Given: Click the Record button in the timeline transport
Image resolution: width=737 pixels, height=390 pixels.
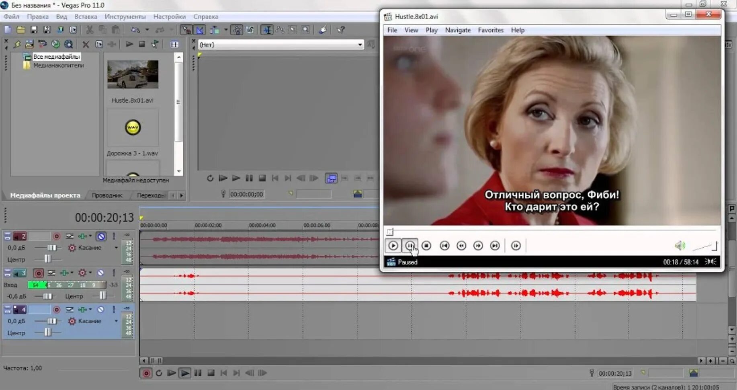Looking at the screenshot, I should click(146, 373).
